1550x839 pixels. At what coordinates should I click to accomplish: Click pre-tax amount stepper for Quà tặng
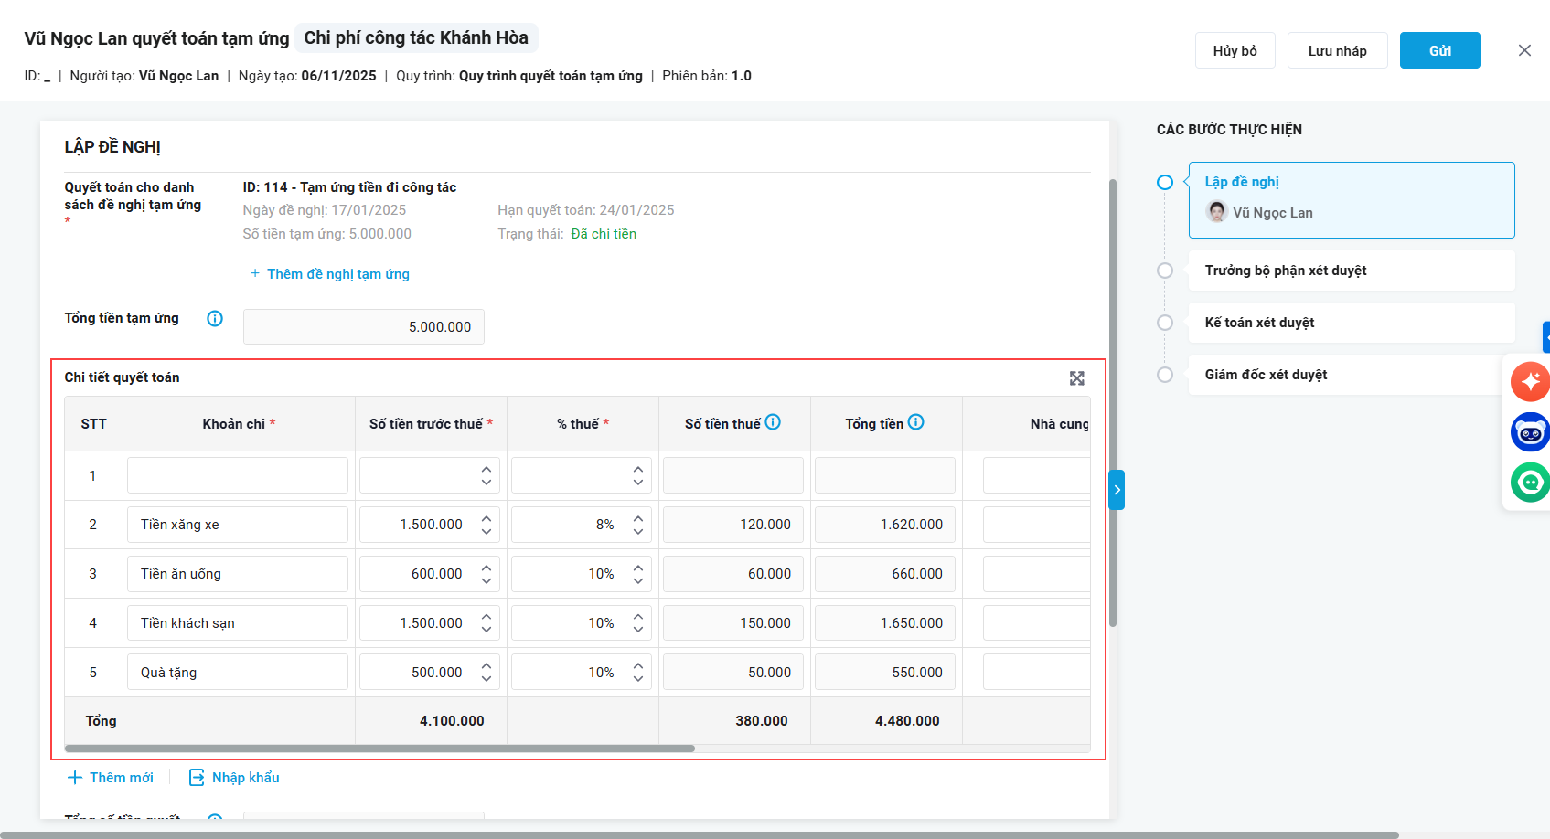[x=486, y=673]
